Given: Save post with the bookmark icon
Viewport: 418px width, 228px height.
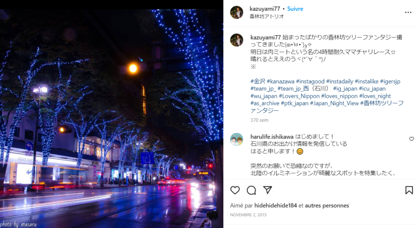Looking at the screenshot, I should (x=409, y=190).
